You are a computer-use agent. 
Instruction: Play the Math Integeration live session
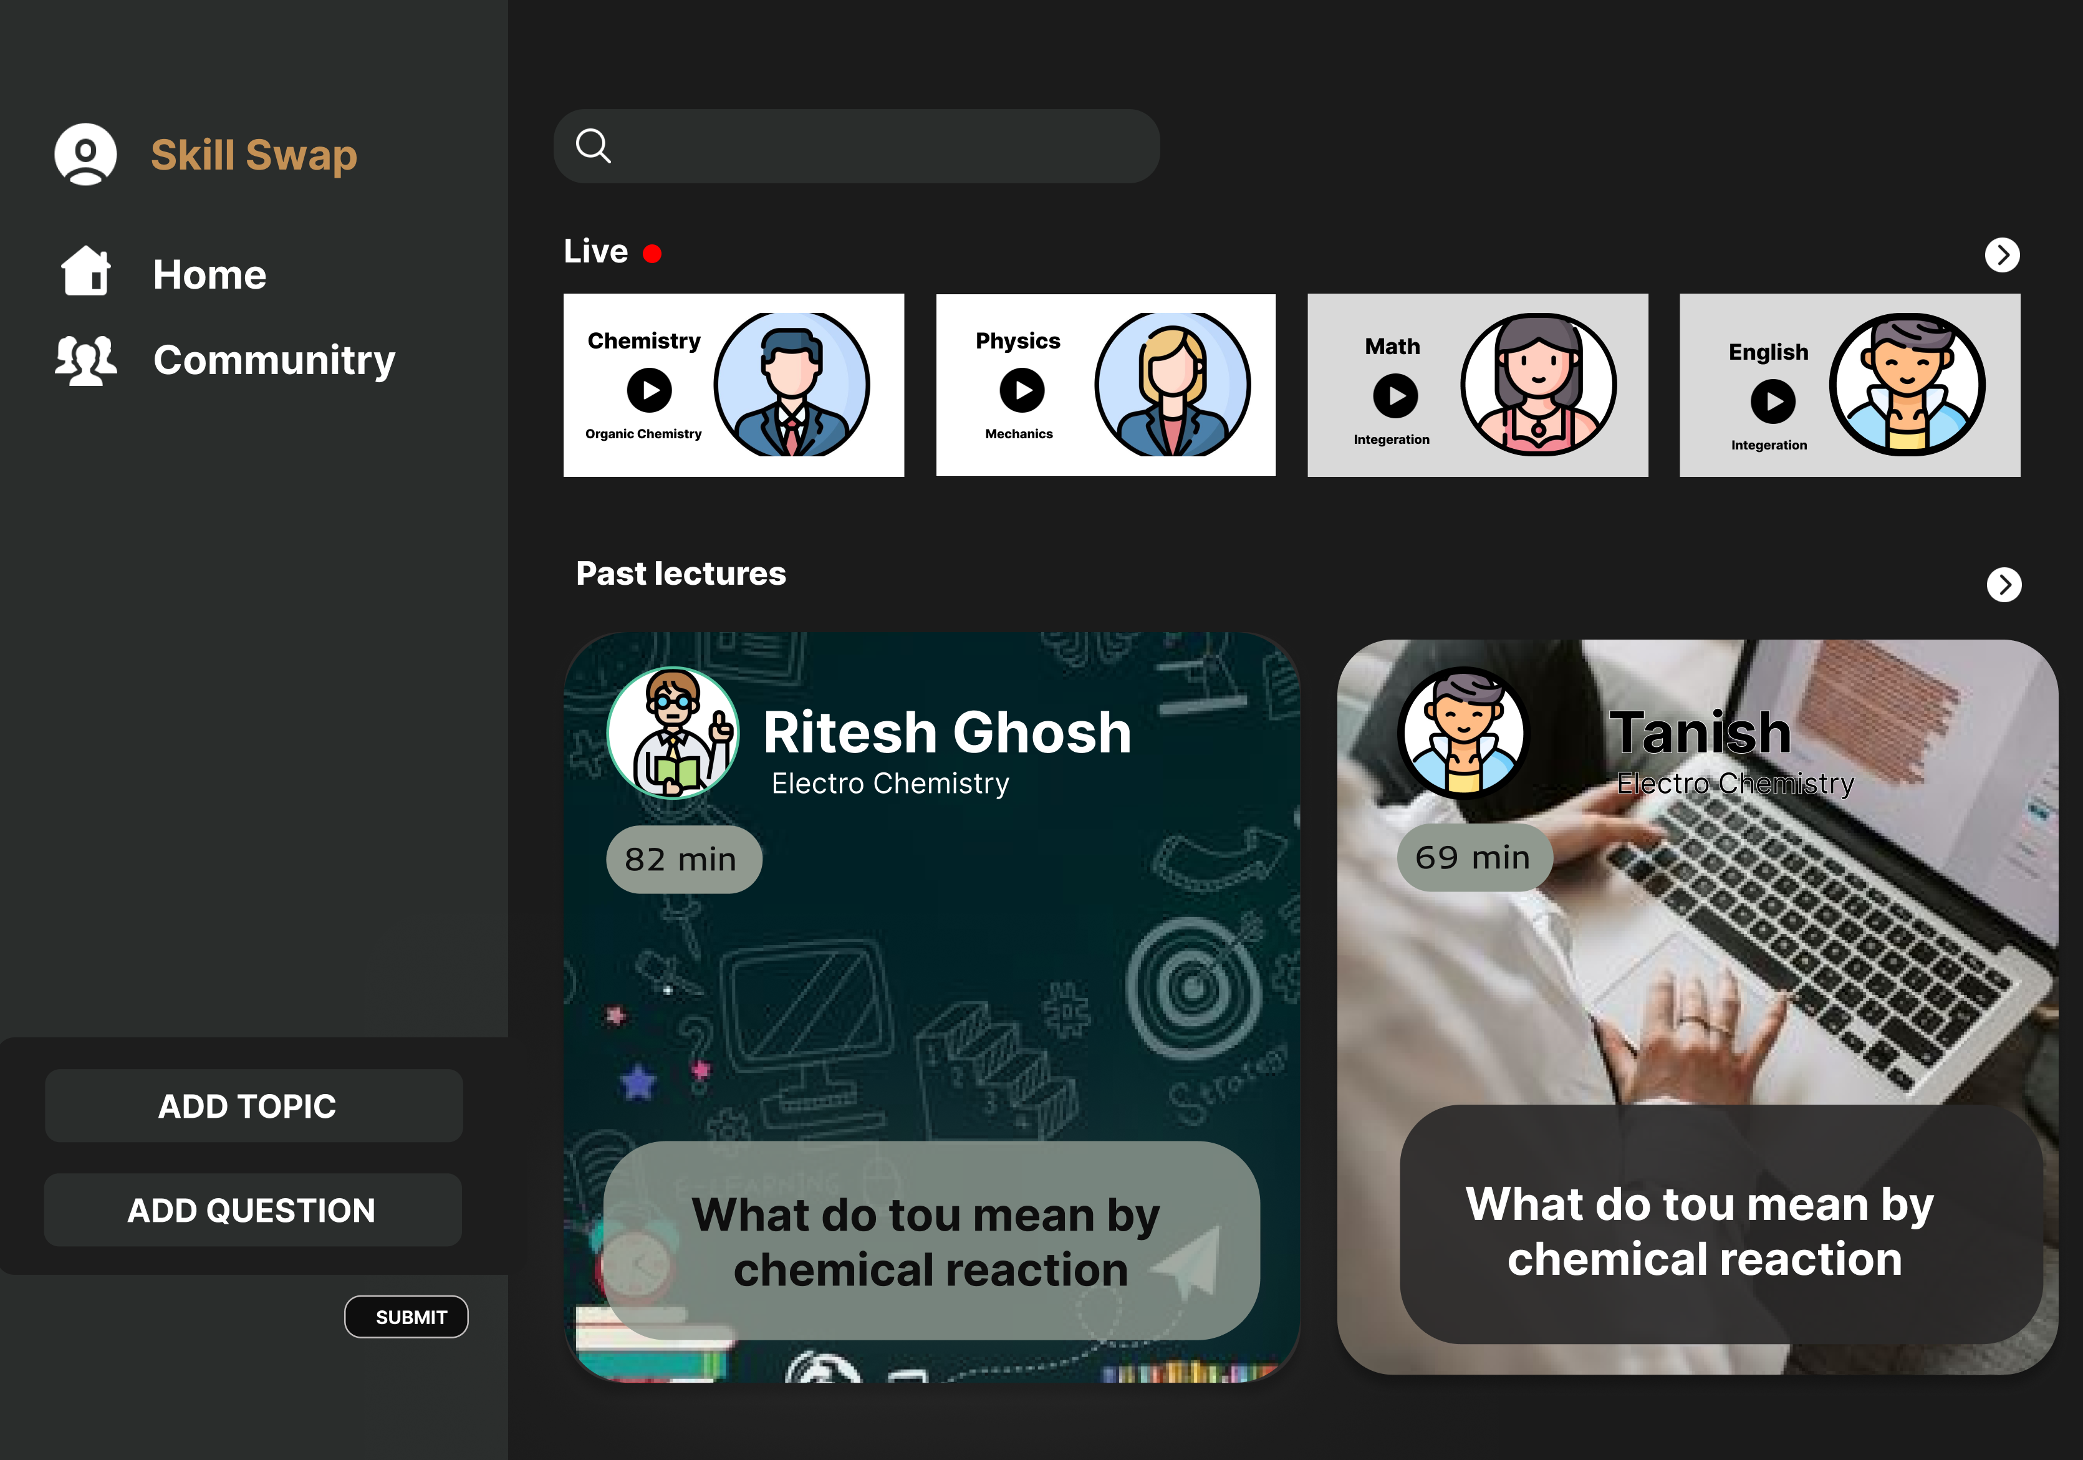tap(1395, 396)
